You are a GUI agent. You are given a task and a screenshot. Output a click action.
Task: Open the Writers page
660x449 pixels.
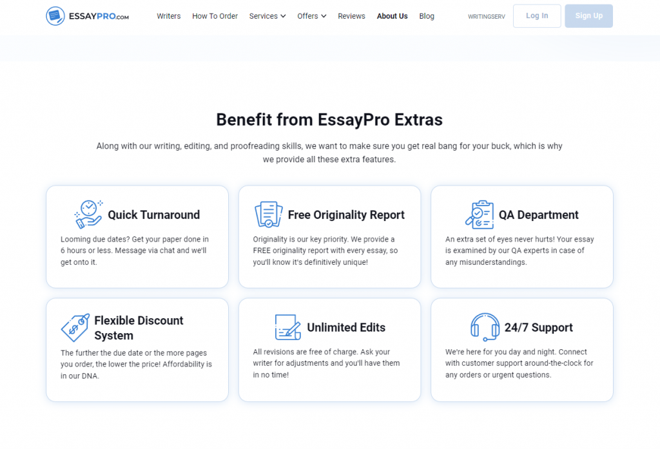(x=168, y=16)
